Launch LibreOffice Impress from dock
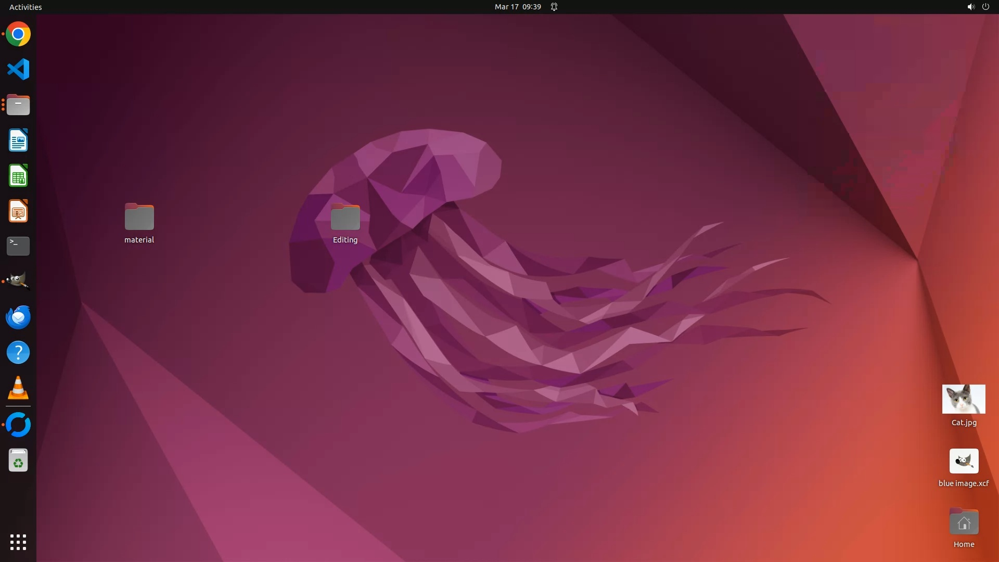 tap(18, 211)
